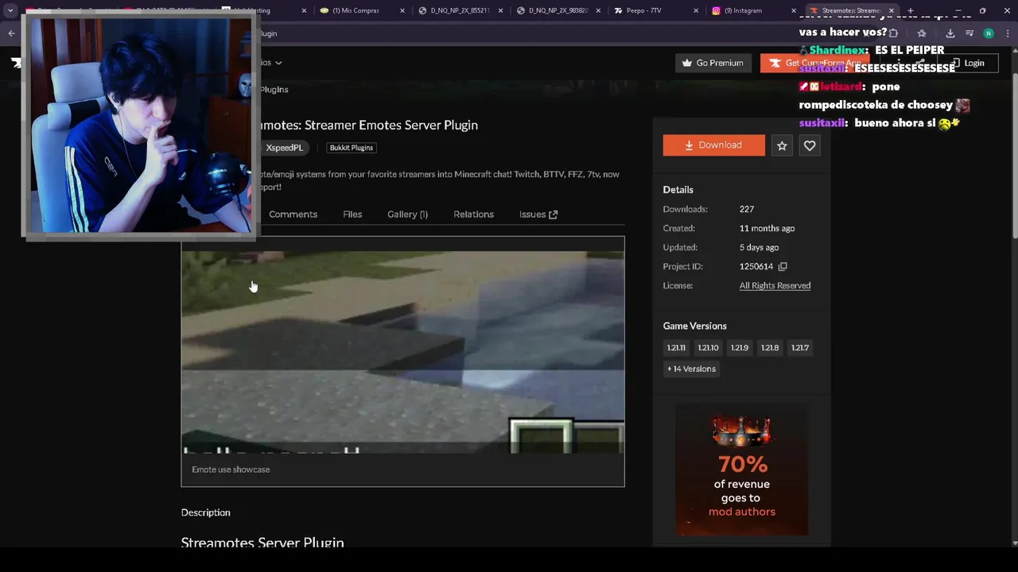Click the Go Premium button
Viewport: 1018px width, 572px height.
pyautogui.click(x=713, y=63)
